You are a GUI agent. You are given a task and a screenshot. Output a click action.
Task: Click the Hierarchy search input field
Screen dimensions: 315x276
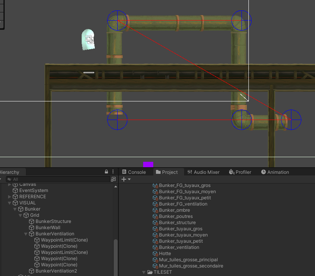pyautogui.click(x=58, y=179)
